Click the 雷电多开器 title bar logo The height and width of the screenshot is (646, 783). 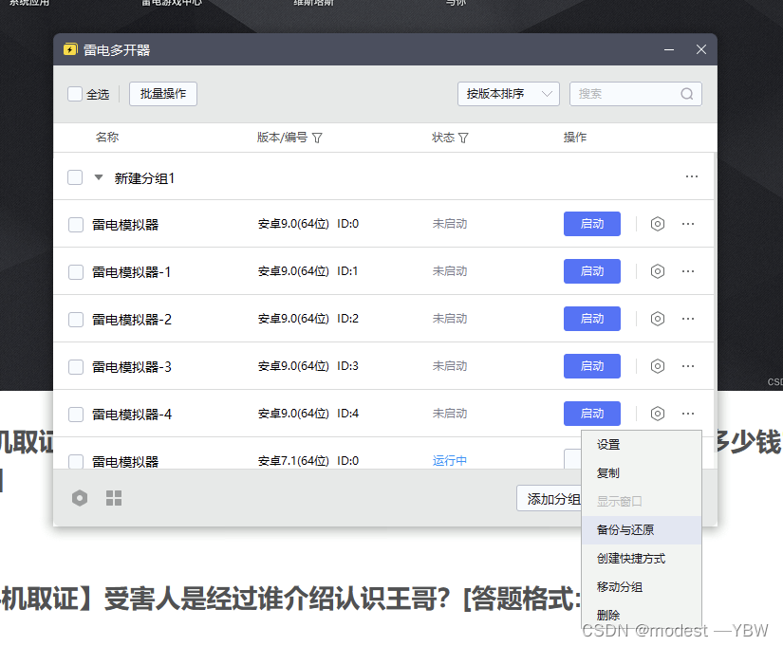pos(70,49)
